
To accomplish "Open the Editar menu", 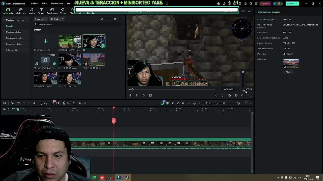I will tap(45, 4).
